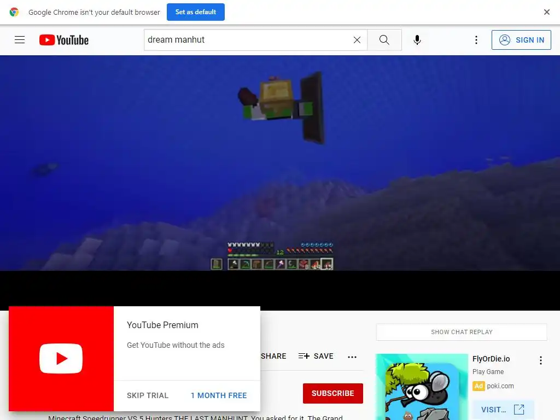560x420 pixels.
Task: Click the poki.com advertiser link
Action: click(x=500, y=386)
